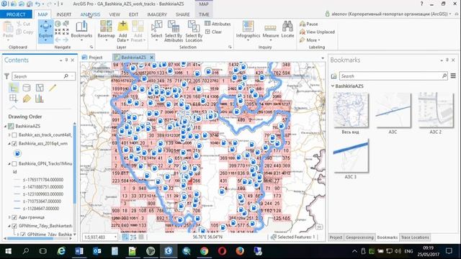Click List By Charts icon

(40, 99)
